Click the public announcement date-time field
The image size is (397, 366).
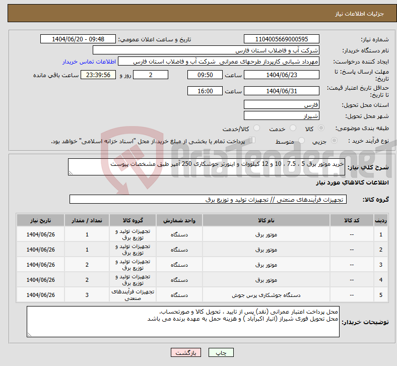[x=78, y=39]
